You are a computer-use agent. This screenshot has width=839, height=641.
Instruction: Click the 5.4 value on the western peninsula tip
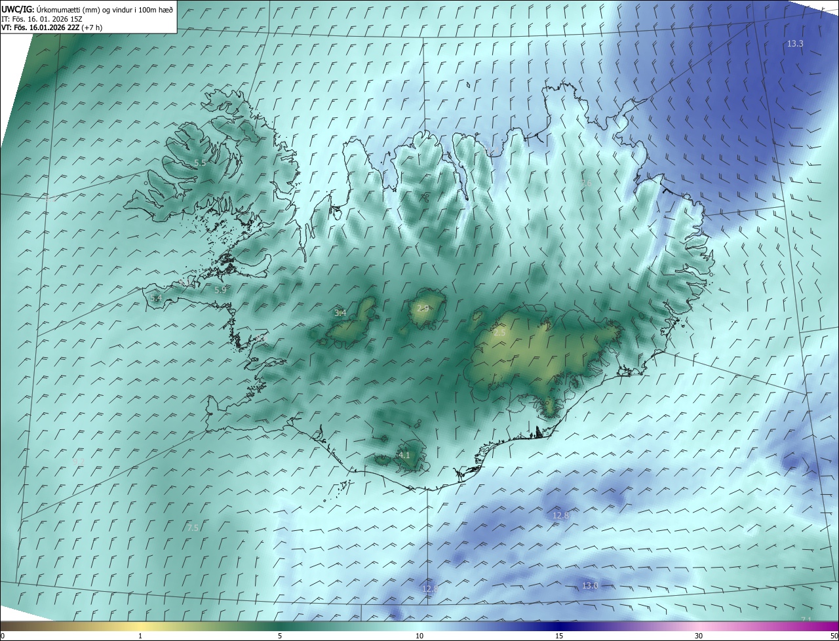coord(156,298)
